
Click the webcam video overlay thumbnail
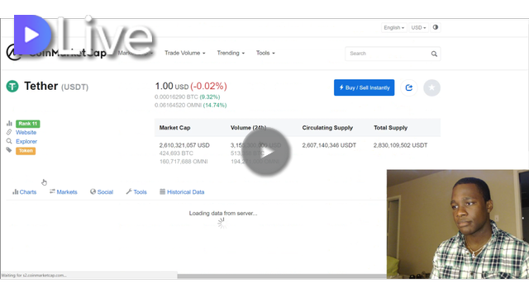click(458, 224)
